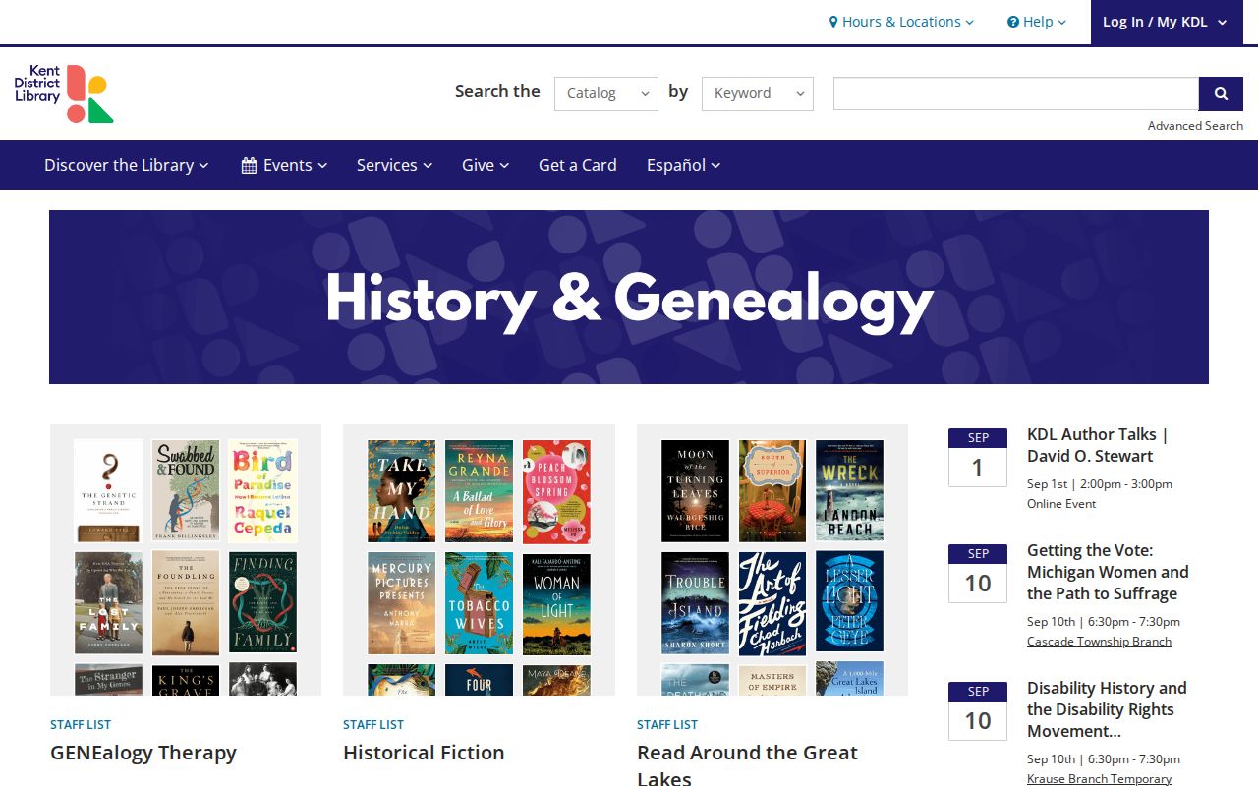
Task: Open the Español language menu
Action: pyautogui.click(x=684, y=165)
